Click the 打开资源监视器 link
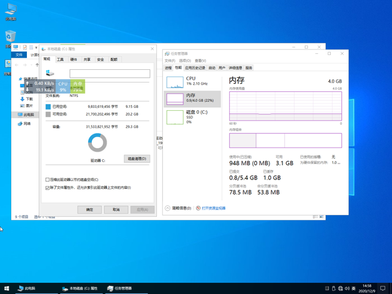Screen dimensions: 392x294 point(214,208)
